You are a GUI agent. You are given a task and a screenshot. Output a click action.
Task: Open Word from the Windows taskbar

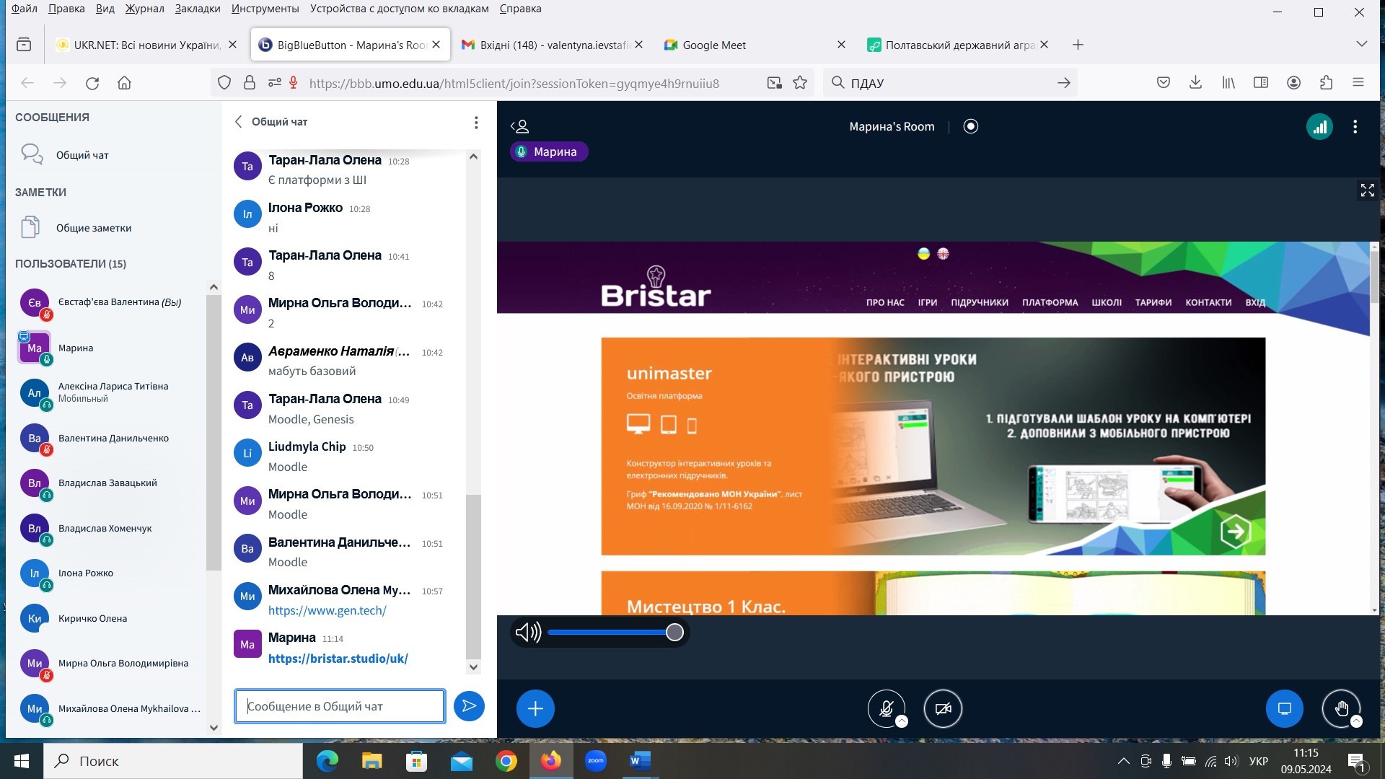click(640, 761)
